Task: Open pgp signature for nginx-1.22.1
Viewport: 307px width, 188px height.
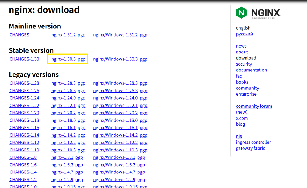Action: coord(81,106)
